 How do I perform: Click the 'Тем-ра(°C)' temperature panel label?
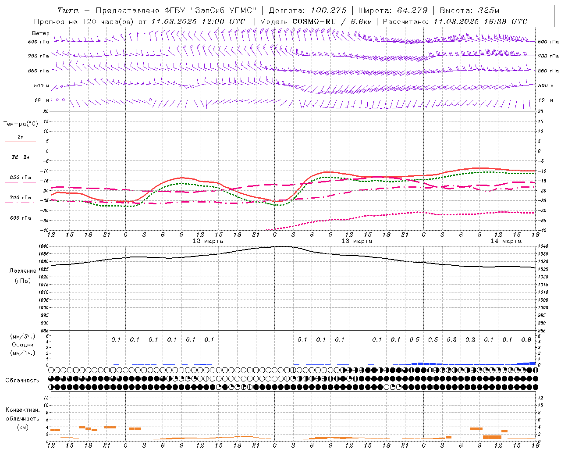pyautogui.click(x=21, y=124)
